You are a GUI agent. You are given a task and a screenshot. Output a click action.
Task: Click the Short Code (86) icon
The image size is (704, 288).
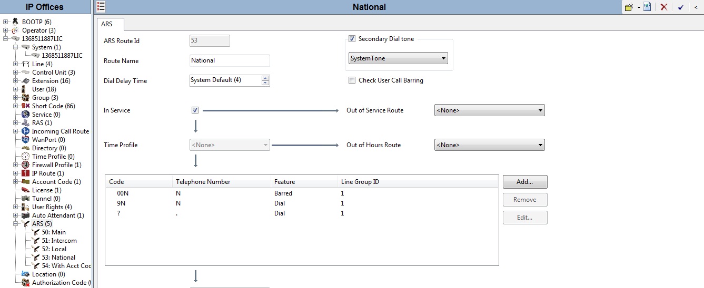click(25, 106)
